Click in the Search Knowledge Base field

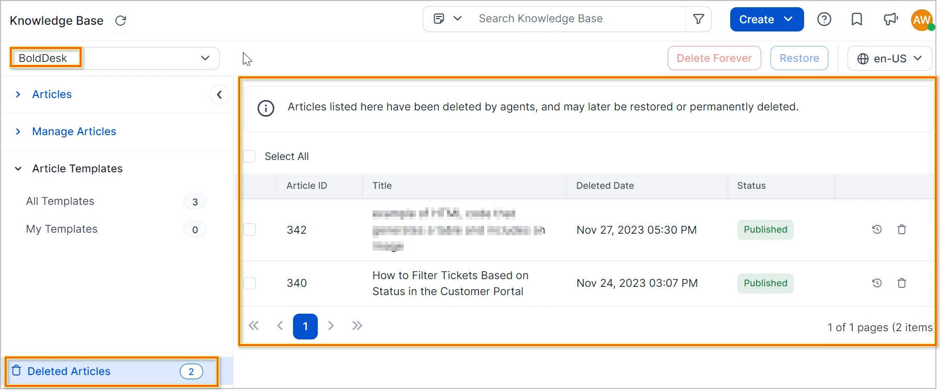574,19
